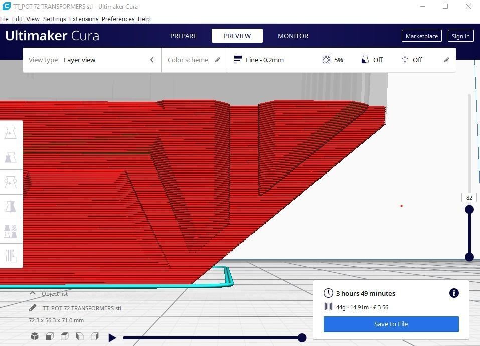Edit the model name pencil icon
The width and height of the screenshot is (480, 346).
pyautogui.click(x=33, y=308)
